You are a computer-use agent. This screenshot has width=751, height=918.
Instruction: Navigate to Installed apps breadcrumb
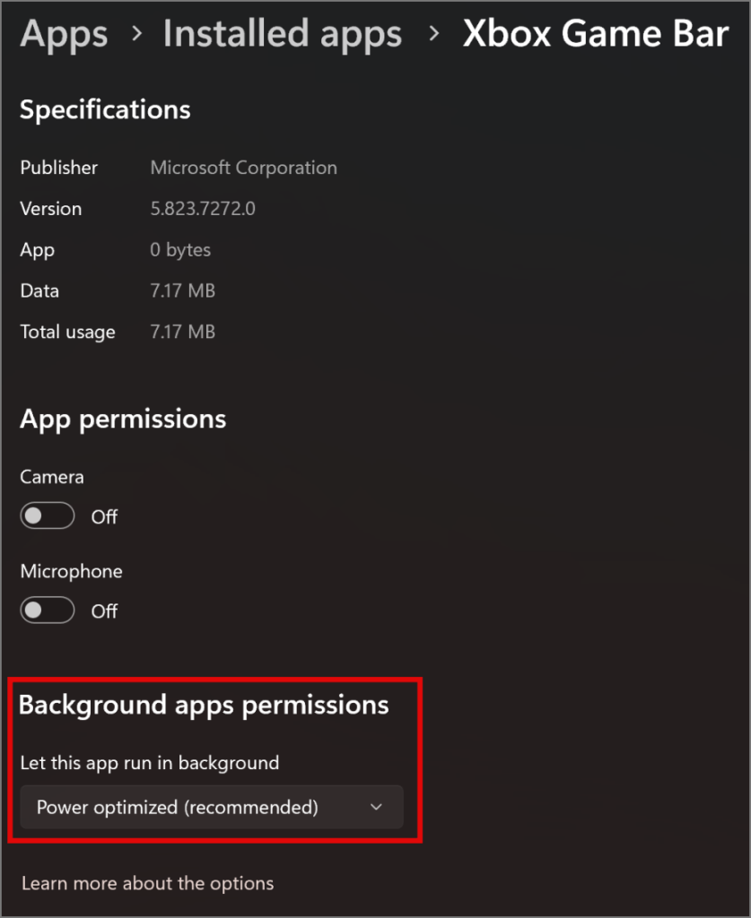click(x=283, y=34)
